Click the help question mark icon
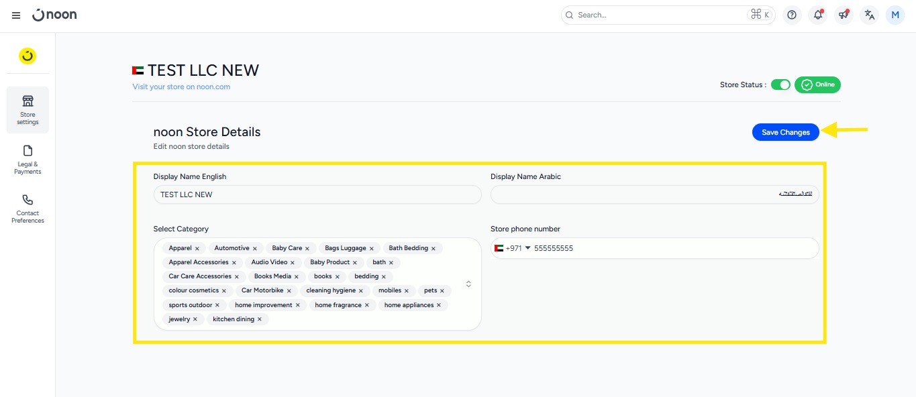 [792, 15]
